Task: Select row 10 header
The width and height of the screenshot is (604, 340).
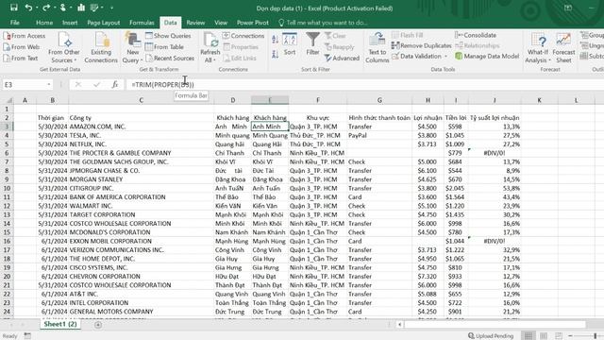Action: (x=7, y=188)
